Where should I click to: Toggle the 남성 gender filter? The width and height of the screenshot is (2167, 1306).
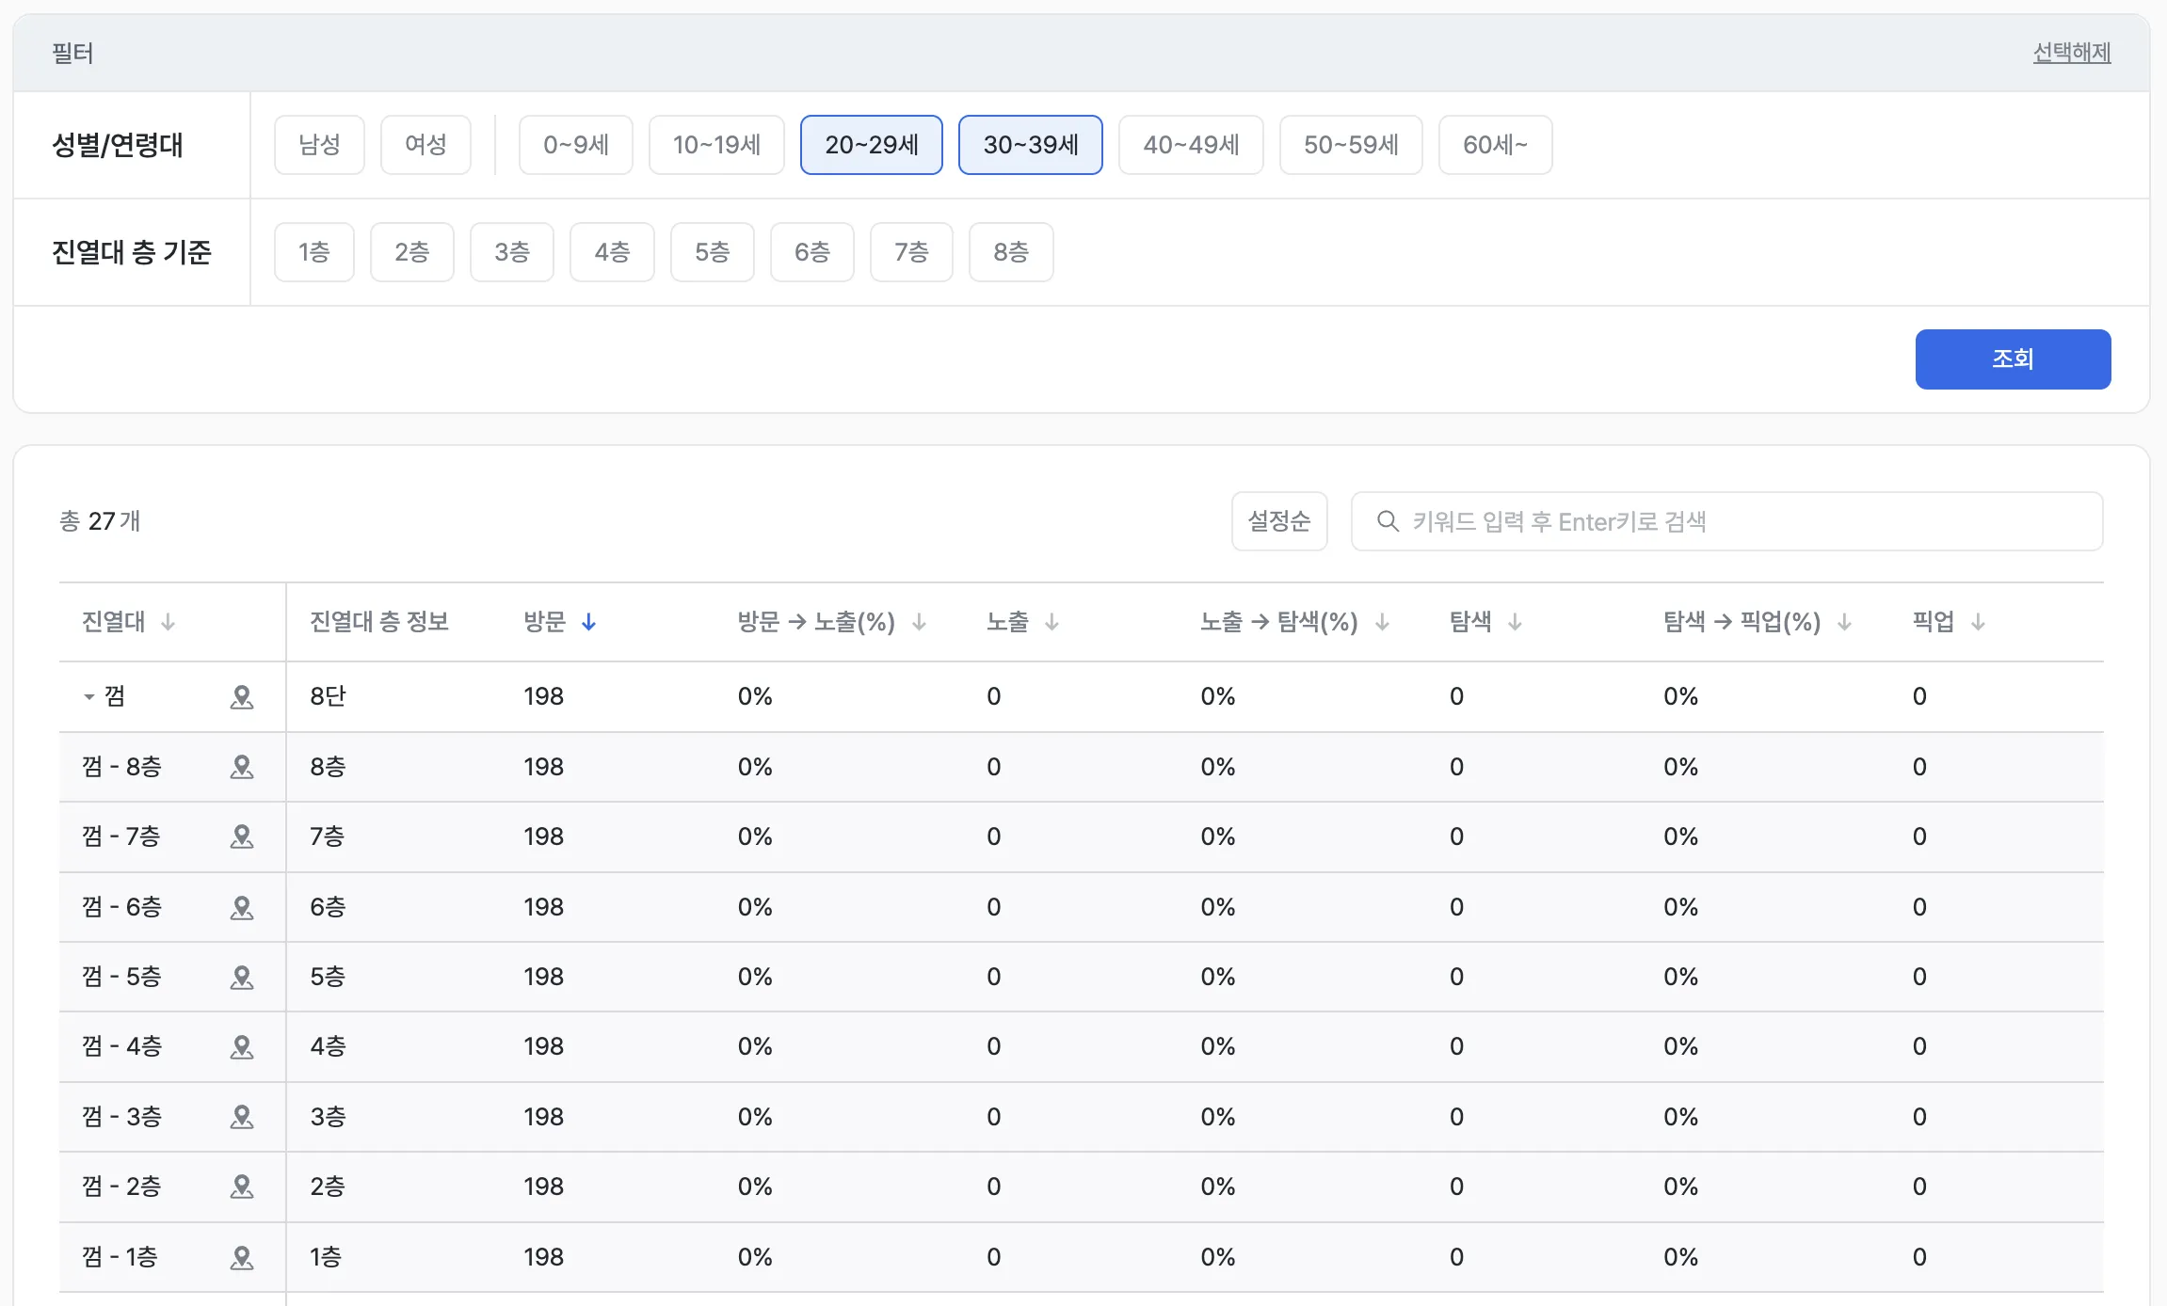tap(319, 145)
